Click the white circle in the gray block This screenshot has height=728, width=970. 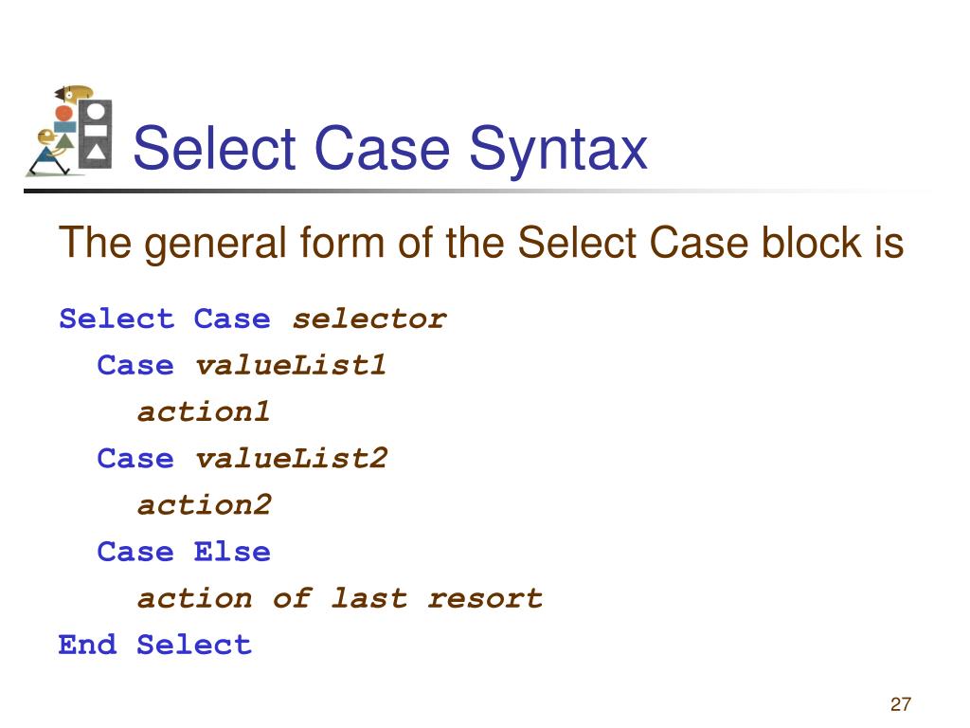click(x=96, y=112)
